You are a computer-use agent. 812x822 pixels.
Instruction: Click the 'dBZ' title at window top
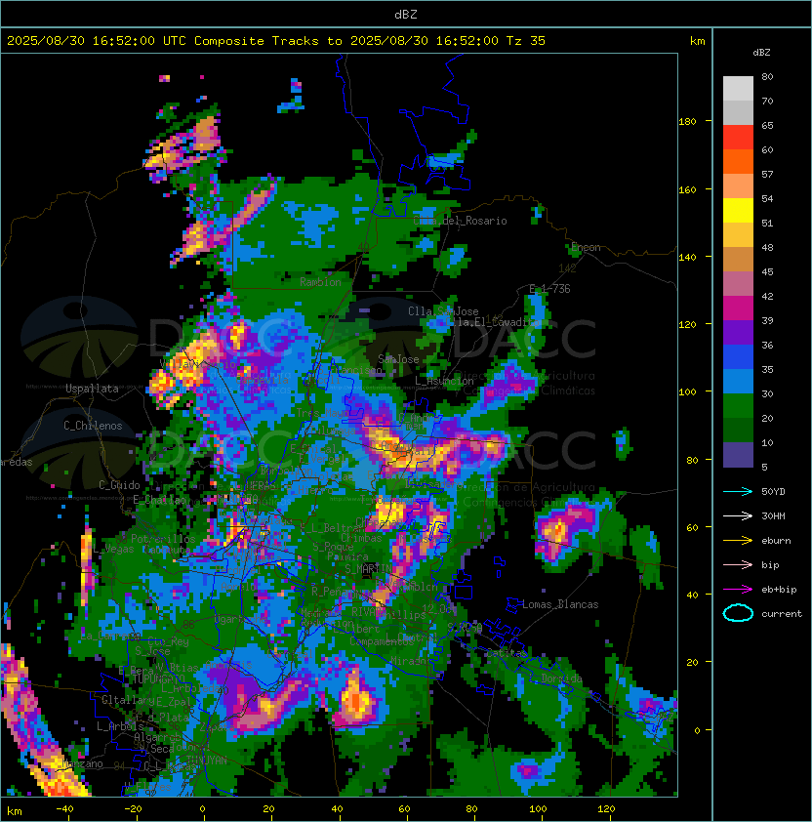tap(406, 15)
